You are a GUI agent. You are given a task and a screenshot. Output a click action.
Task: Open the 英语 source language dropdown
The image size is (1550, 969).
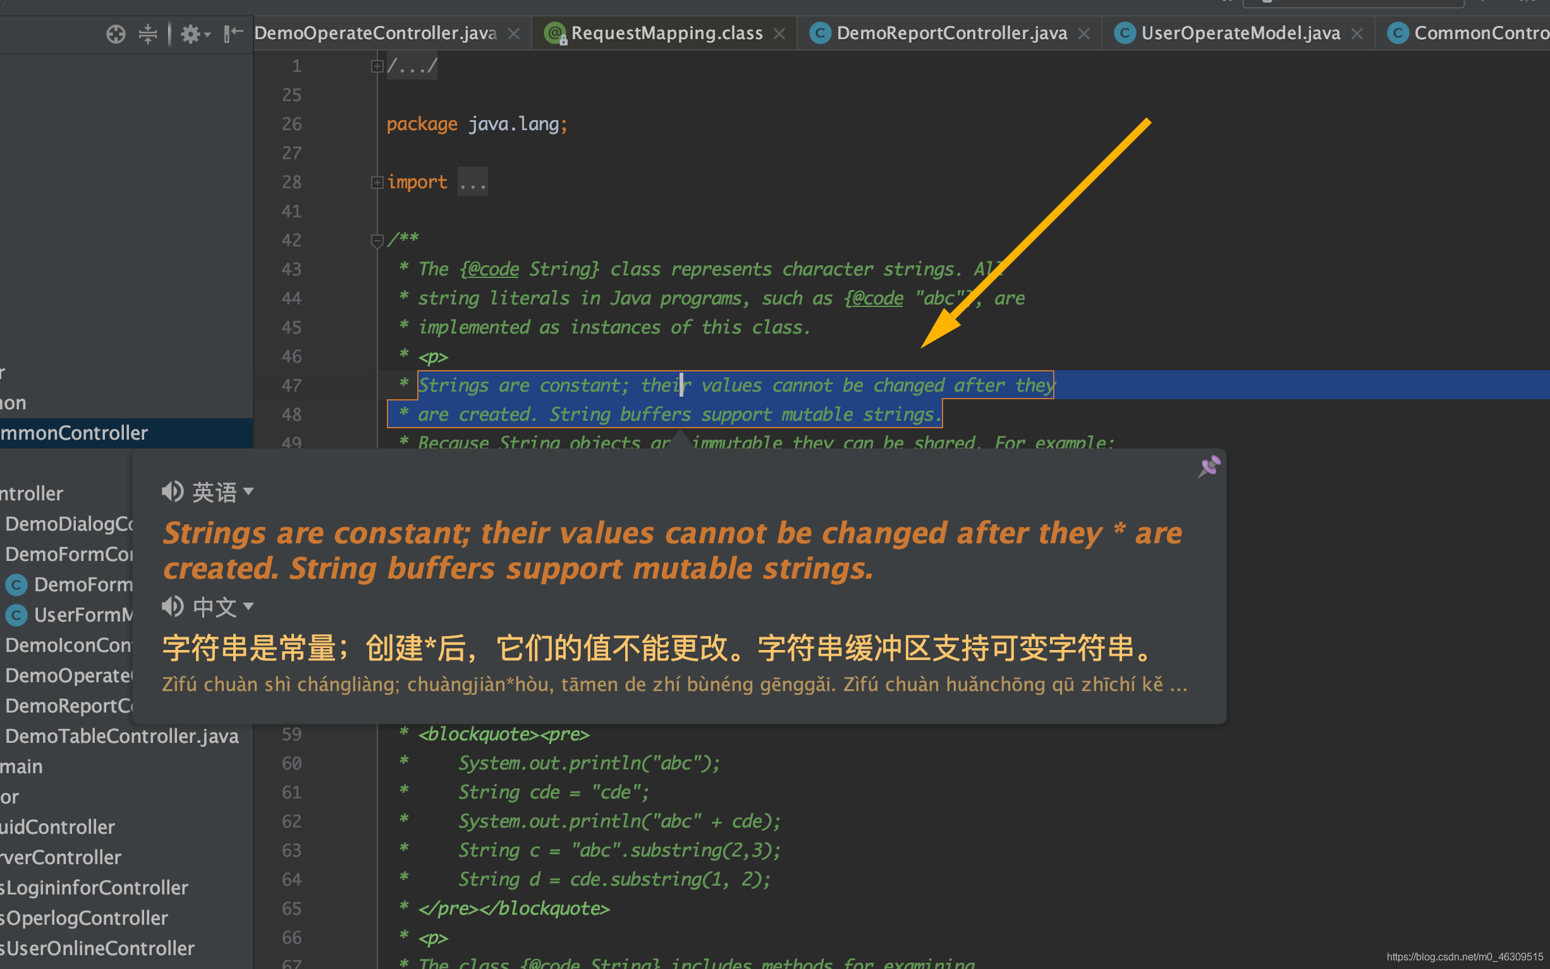[x=223, y=492]
